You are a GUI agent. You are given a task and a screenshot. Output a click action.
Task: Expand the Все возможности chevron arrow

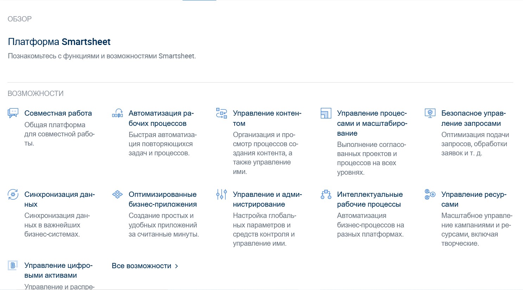177,266
